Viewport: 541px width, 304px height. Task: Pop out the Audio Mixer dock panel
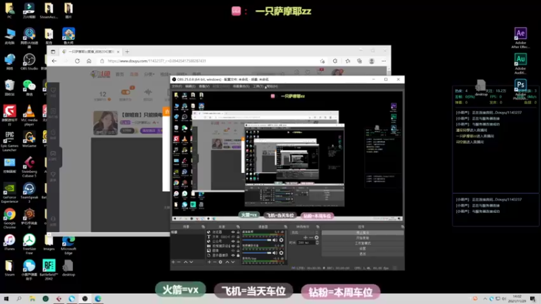[x=285, y=227]
